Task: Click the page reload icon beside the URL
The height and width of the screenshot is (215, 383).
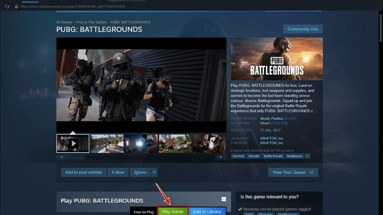Action: 7,6
